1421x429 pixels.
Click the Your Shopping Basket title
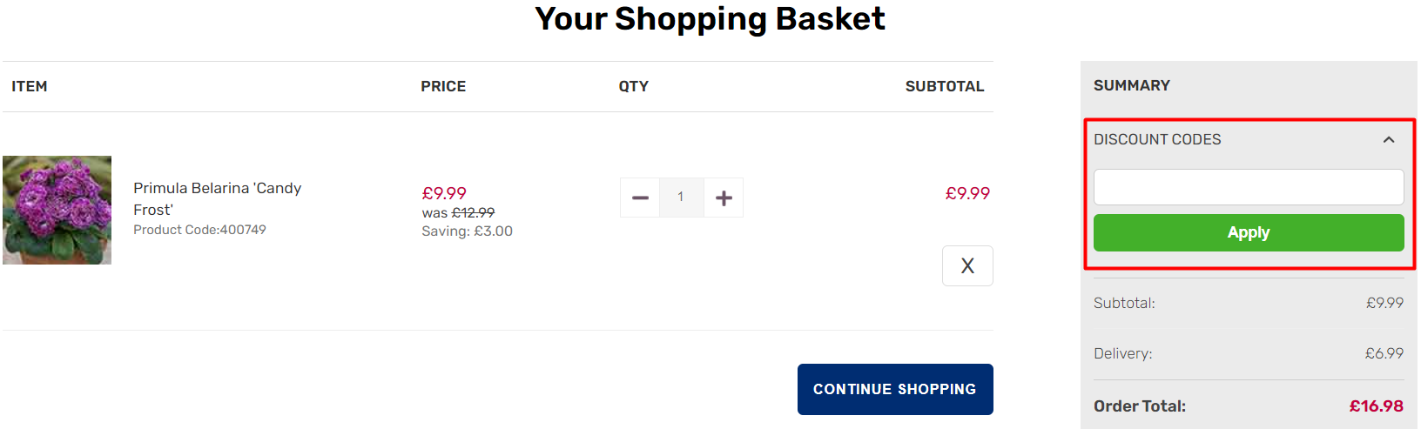pyautogui.click(x=710, y=19)
